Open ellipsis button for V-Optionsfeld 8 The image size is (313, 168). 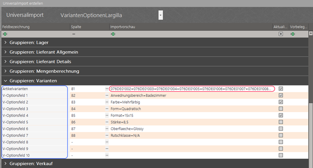107,142
